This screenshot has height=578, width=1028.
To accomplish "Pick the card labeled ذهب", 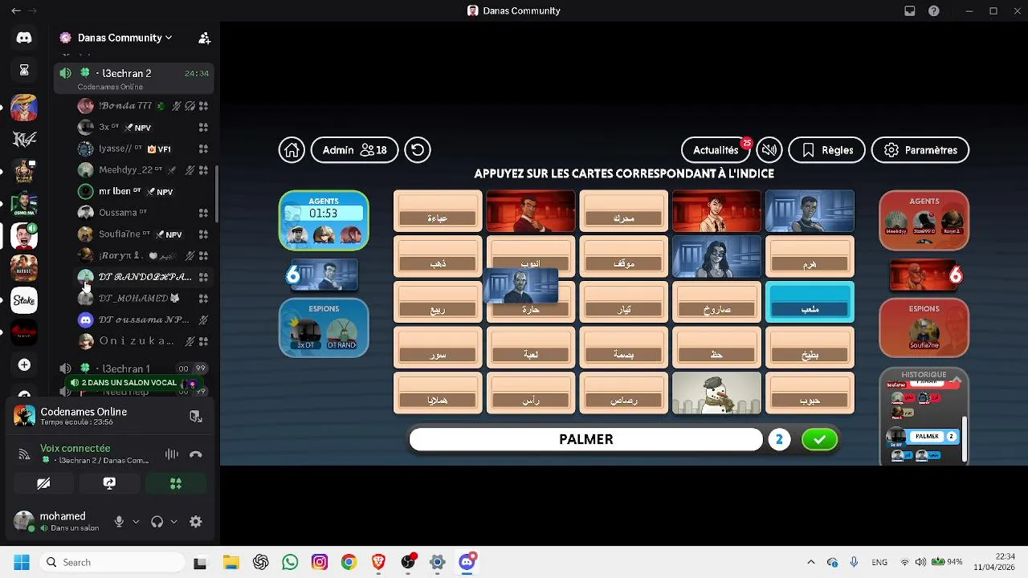I will click(438, 257).
